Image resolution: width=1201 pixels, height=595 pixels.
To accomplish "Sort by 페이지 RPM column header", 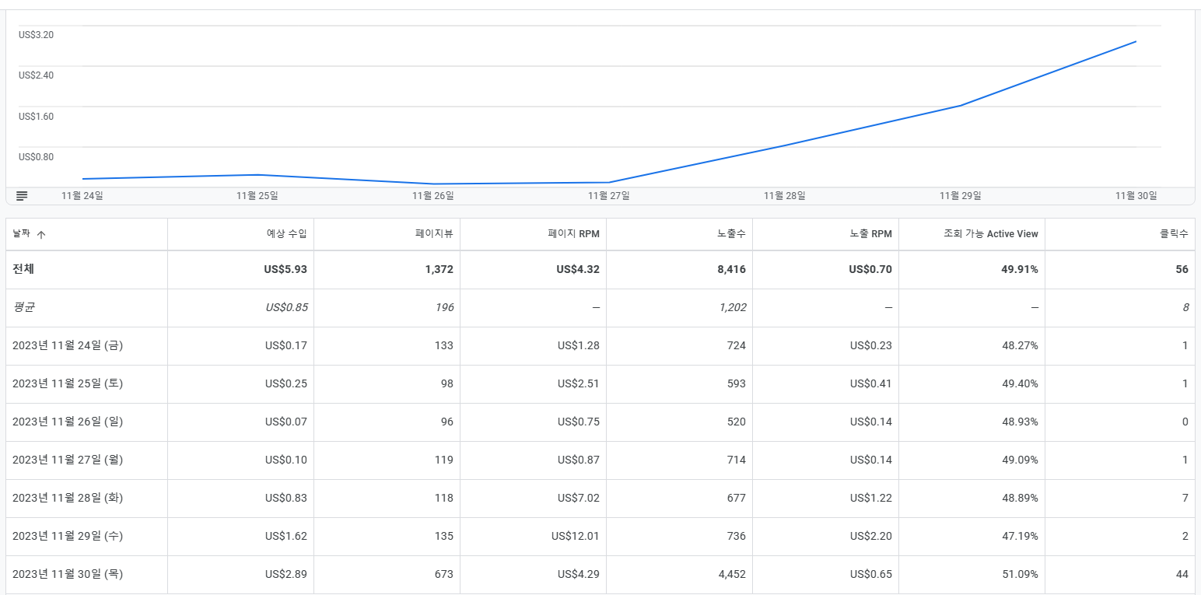I will click(x=573, y=233).
